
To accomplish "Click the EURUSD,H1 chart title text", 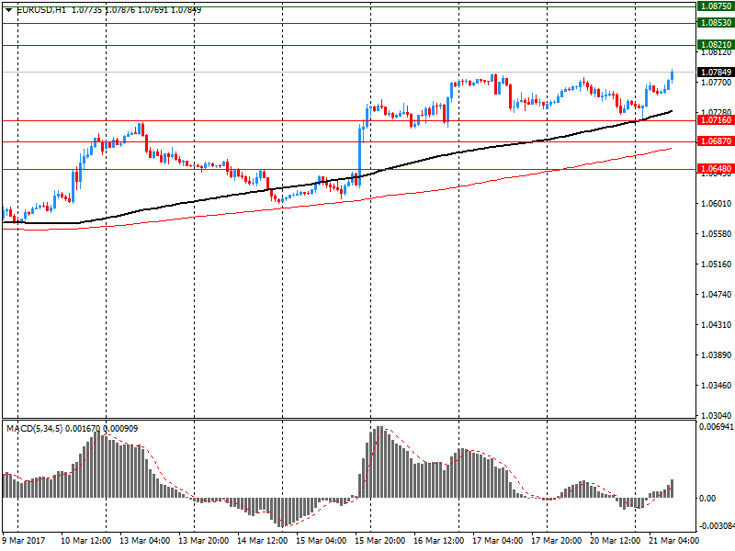I will pos(41,10).
